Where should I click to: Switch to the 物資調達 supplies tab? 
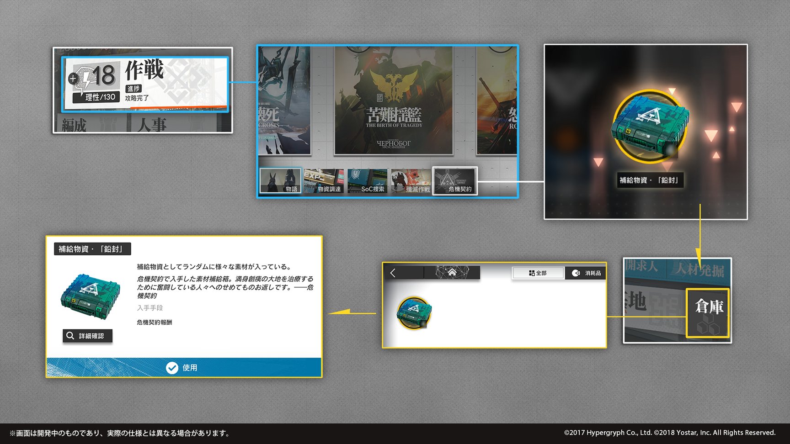[324, 181]
